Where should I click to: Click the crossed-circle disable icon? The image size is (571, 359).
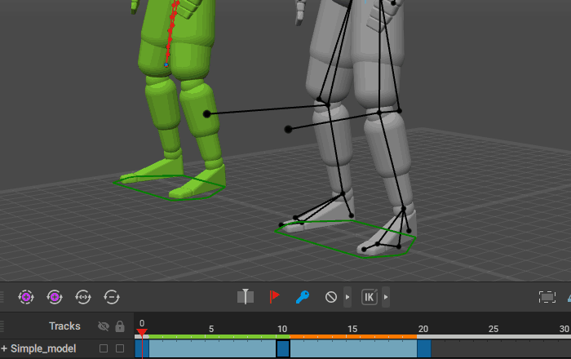pos(331,297)
